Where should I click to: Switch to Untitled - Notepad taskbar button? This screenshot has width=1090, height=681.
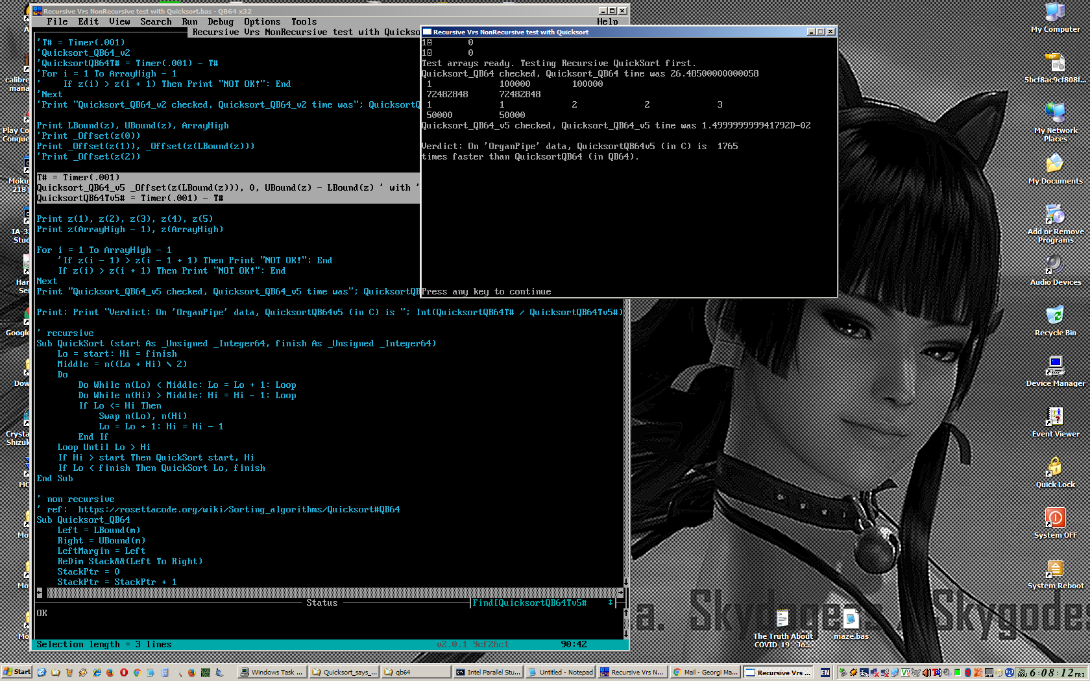coord(560,672)
